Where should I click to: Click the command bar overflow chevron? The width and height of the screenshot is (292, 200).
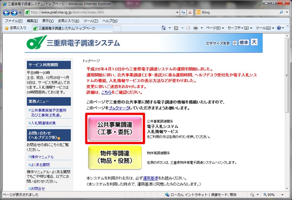288,26
